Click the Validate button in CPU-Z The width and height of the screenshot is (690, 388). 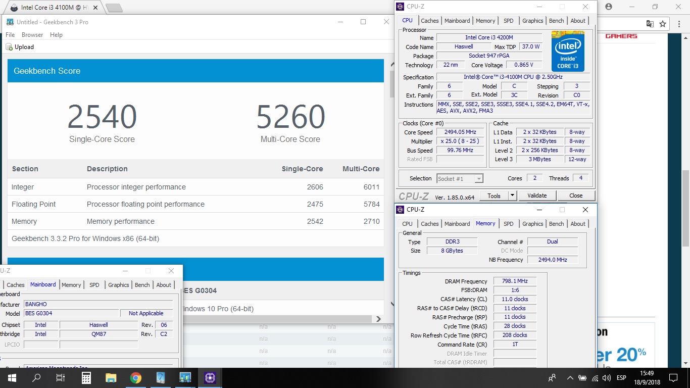(x=537, y=196)
